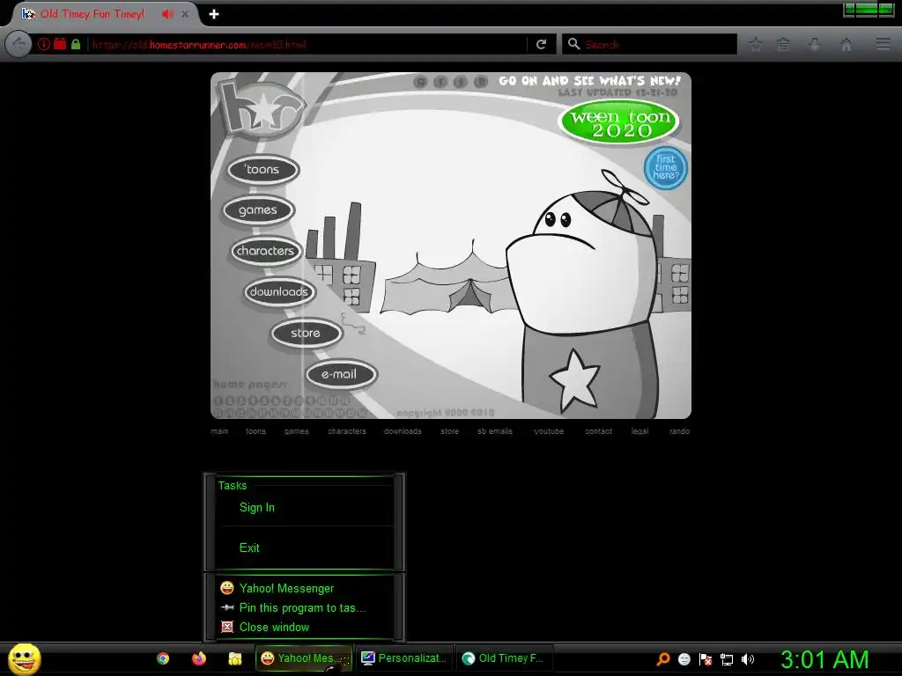Image resolution: width=902 pixels, height=676 pixels.
Task: Follow the contact footer link
Action: pyautogui.click(x=598, y=431)
